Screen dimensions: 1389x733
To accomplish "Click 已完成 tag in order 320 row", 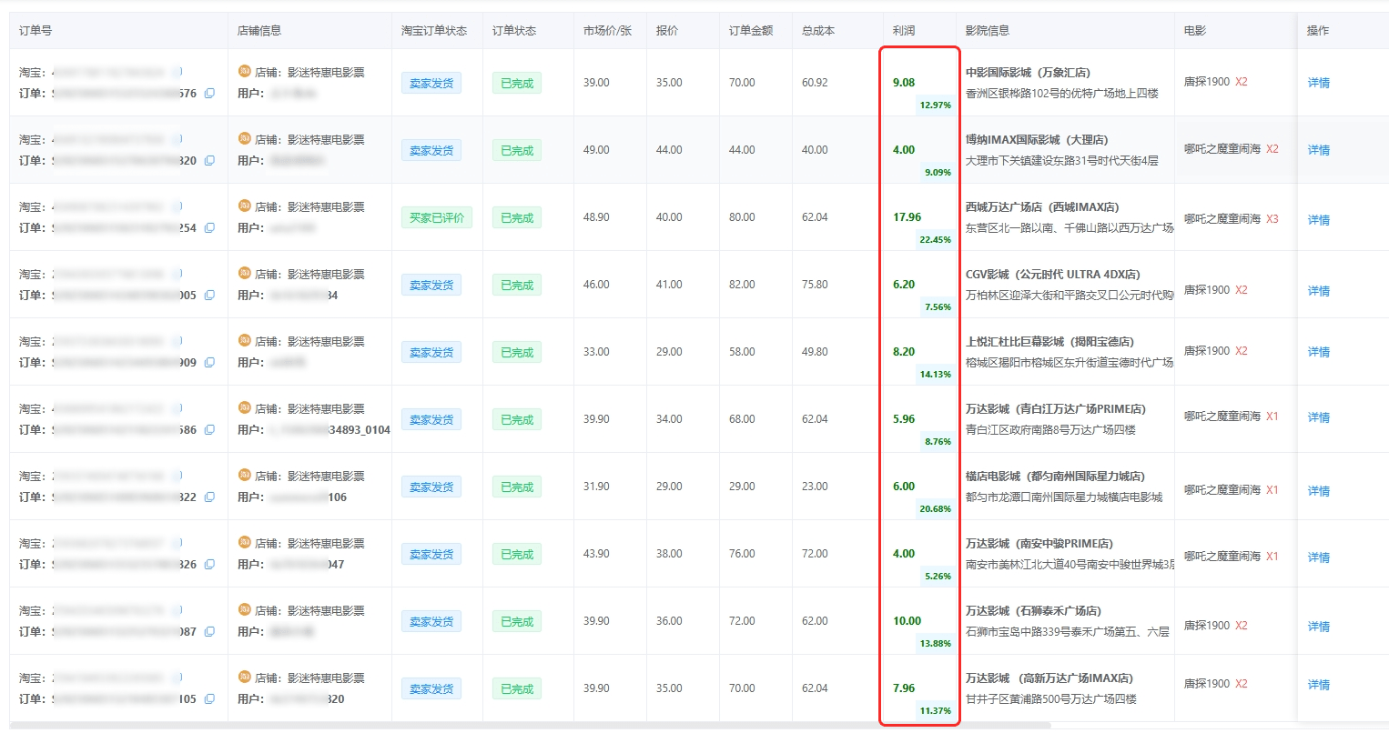I will pyautogui.click(x=517, y=151).
